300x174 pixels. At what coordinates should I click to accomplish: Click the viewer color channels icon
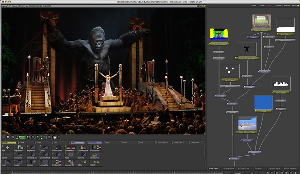pyautogui.click(x=8, y=137)
